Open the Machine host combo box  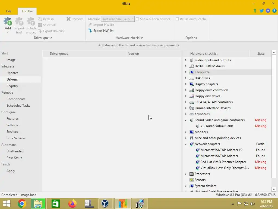118,19
